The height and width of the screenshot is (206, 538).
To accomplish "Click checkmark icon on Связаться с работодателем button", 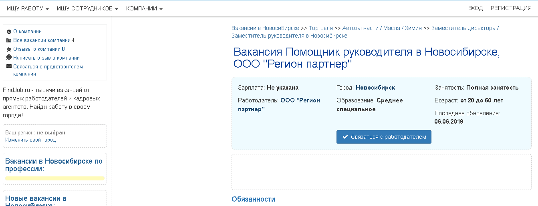I will [345, 137].
